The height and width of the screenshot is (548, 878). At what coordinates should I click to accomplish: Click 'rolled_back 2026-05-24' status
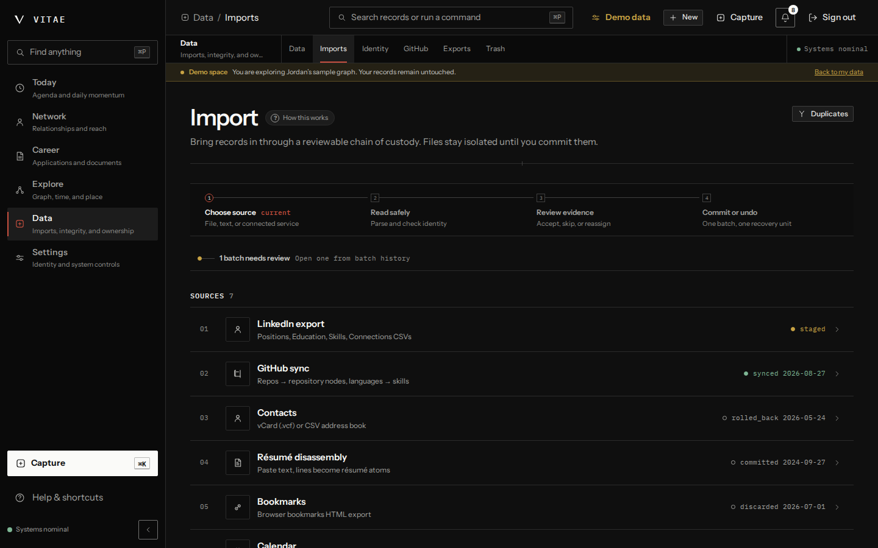tap(774, 418)
